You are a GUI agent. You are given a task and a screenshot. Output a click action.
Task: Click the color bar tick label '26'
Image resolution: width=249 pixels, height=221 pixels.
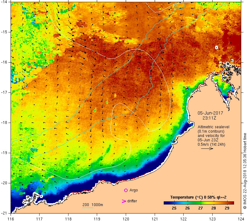[x=187, y=208]
